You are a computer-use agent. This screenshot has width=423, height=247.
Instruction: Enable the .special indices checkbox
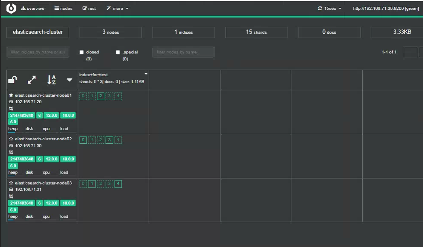(118, 52)
